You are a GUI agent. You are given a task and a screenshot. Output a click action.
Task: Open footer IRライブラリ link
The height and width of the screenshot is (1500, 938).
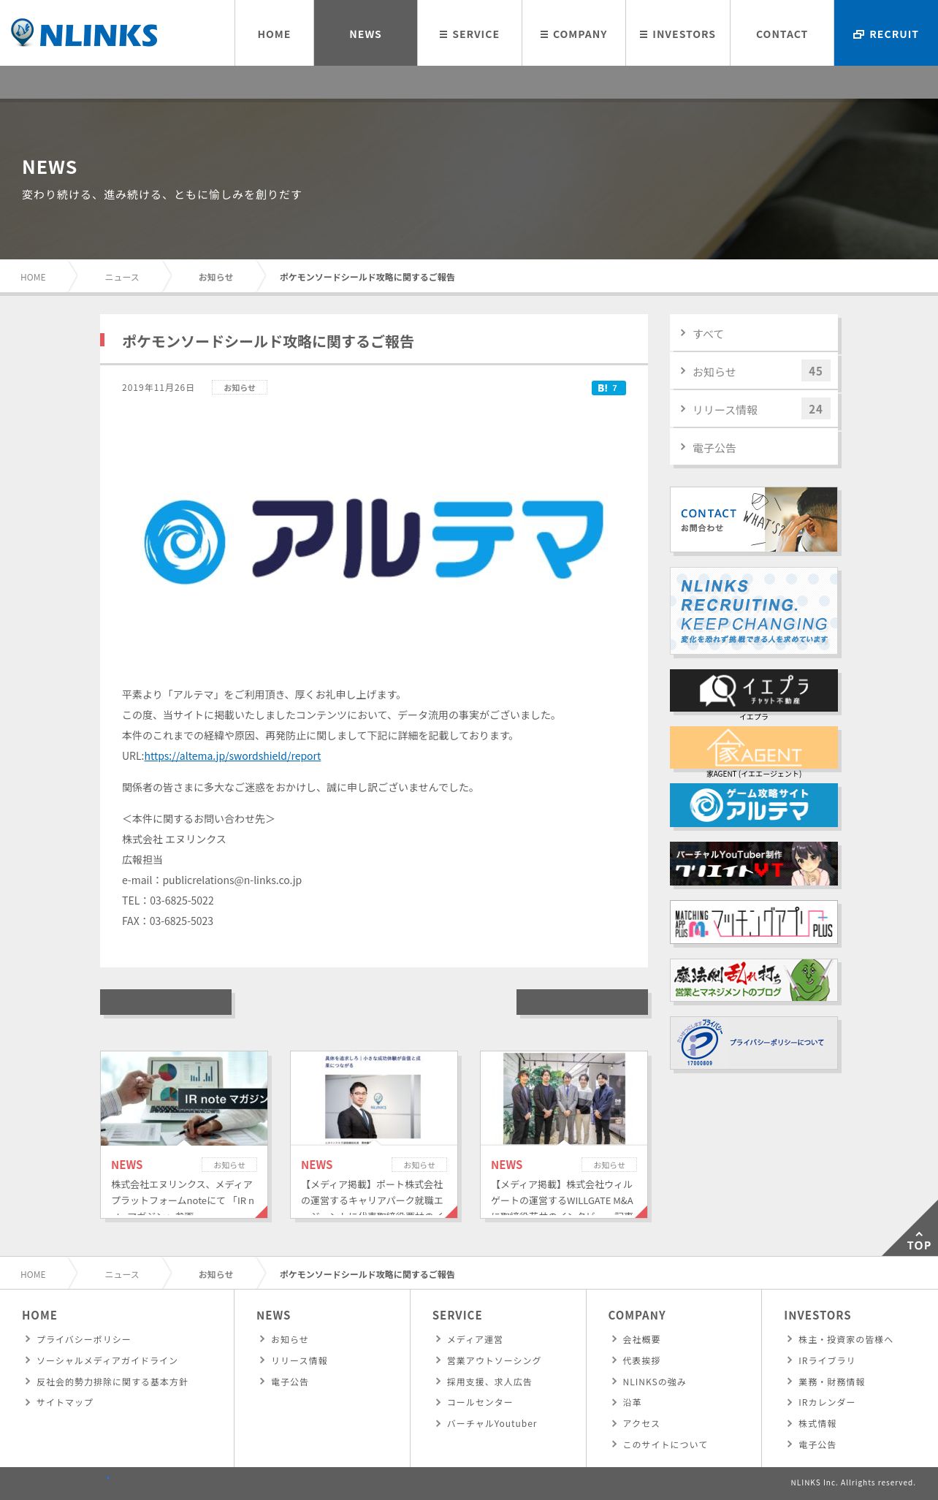[826, 1360]
